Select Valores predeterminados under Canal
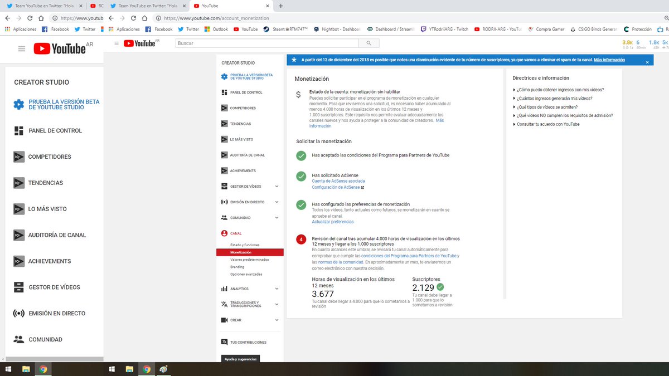The height and width of the screenshot is (376, 669). [249, 260]
